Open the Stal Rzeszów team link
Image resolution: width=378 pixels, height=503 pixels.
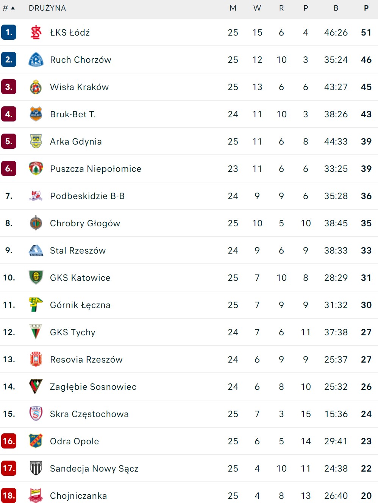click(x=78, y=251)
